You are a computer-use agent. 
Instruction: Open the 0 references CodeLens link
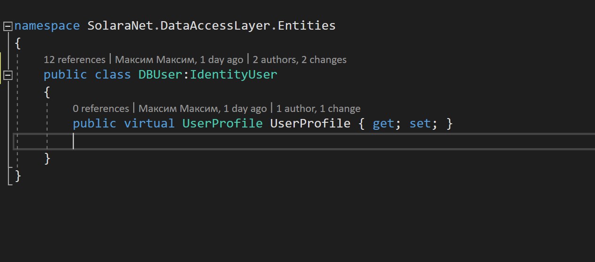coord(101,109)
